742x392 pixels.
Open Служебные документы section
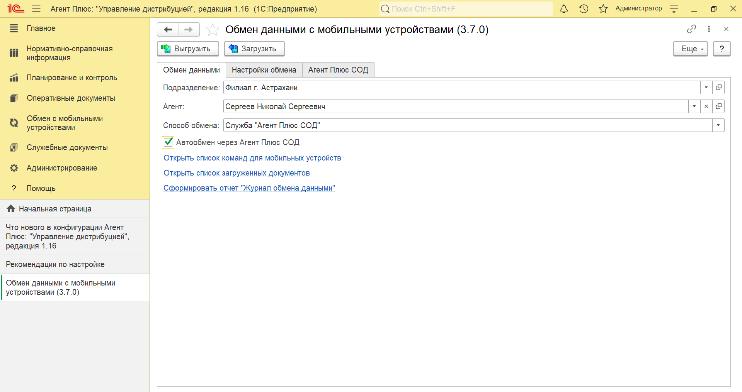75,147
